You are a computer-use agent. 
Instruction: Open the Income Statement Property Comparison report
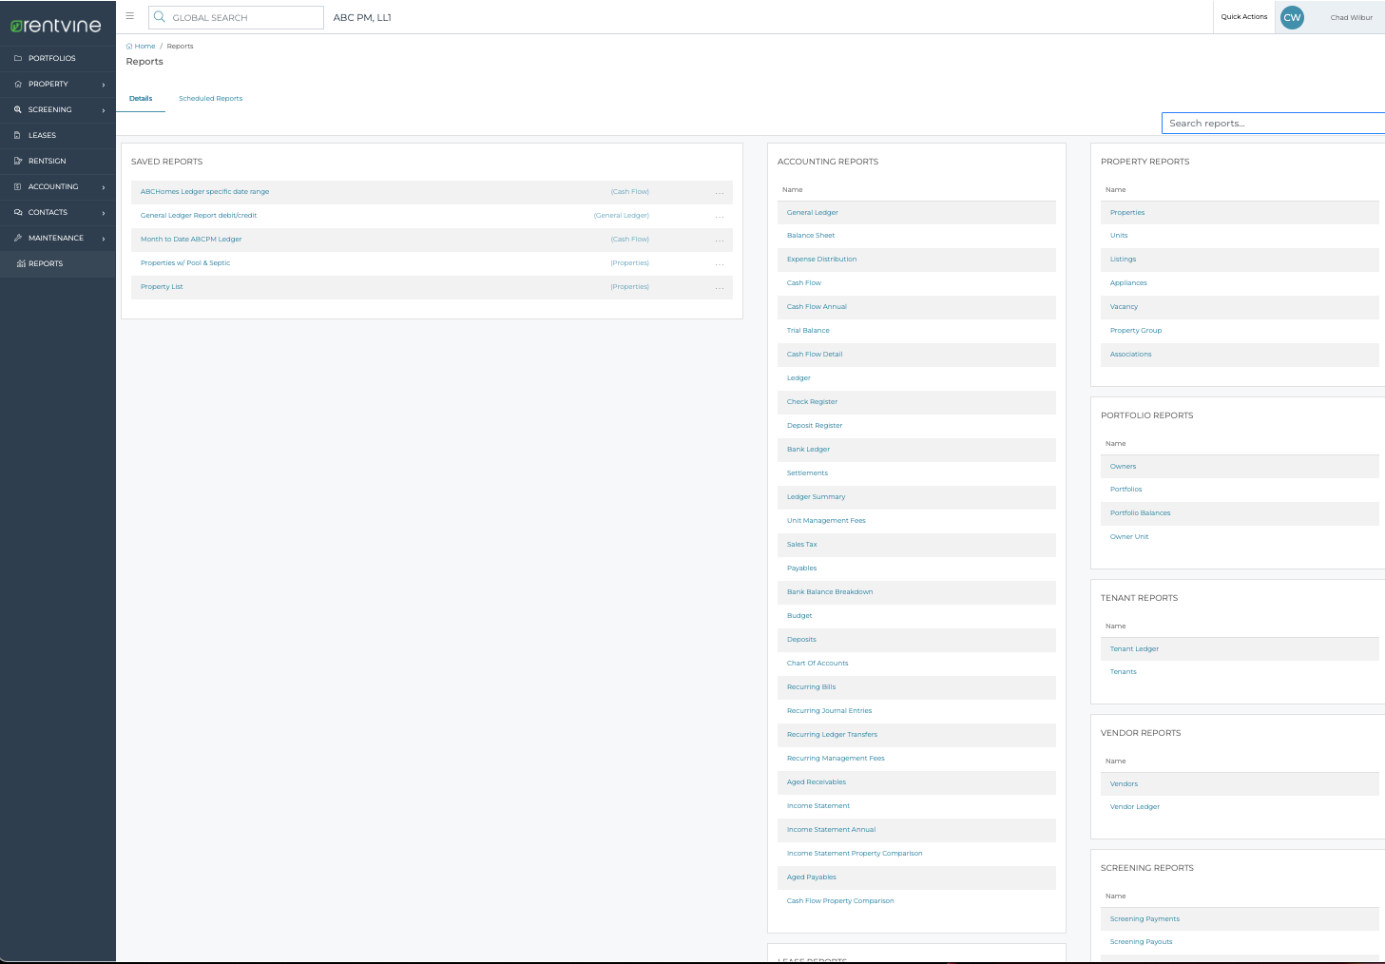tap(855, 853)
